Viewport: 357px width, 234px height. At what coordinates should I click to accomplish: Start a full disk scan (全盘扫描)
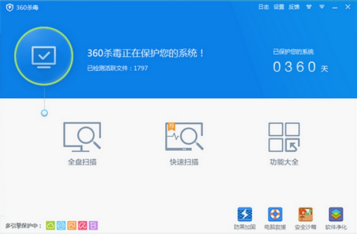(82, 144)
